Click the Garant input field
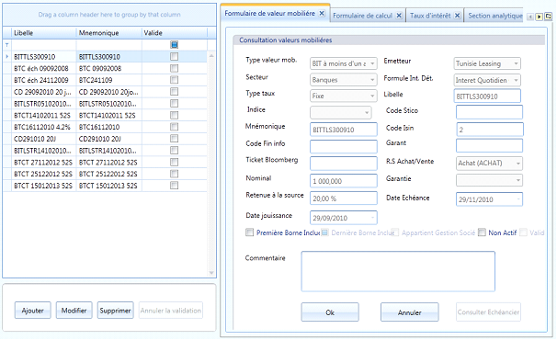The image size is (557, 340). [x=490, y=146]
